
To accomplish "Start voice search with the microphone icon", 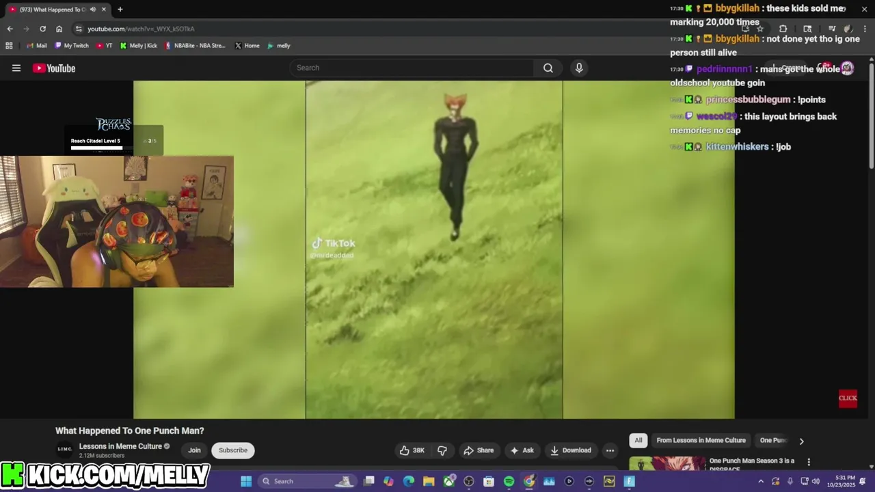I will pyautogui.click(x=579, y=68).
